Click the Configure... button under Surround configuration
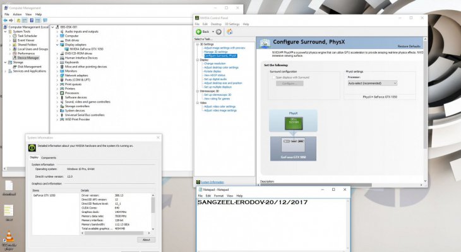This screenshot has height=252, width=461. (289, 83)
